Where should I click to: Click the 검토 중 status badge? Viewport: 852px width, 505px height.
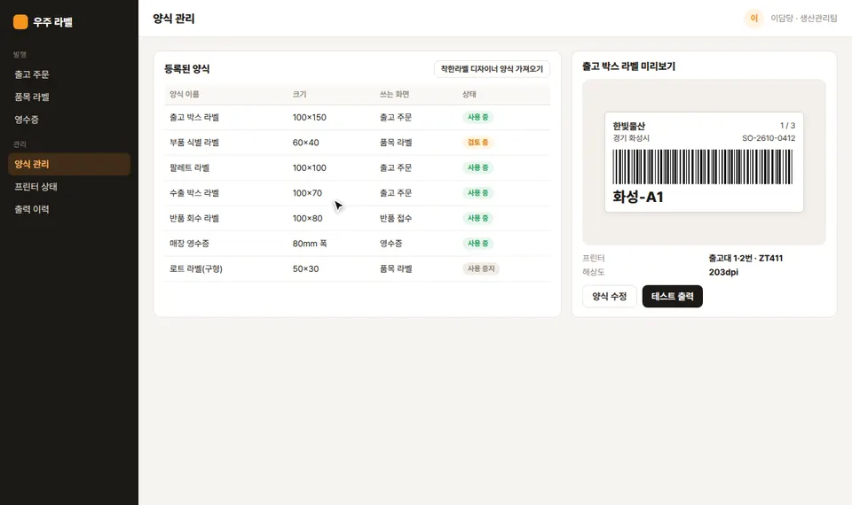pos(478,143)
